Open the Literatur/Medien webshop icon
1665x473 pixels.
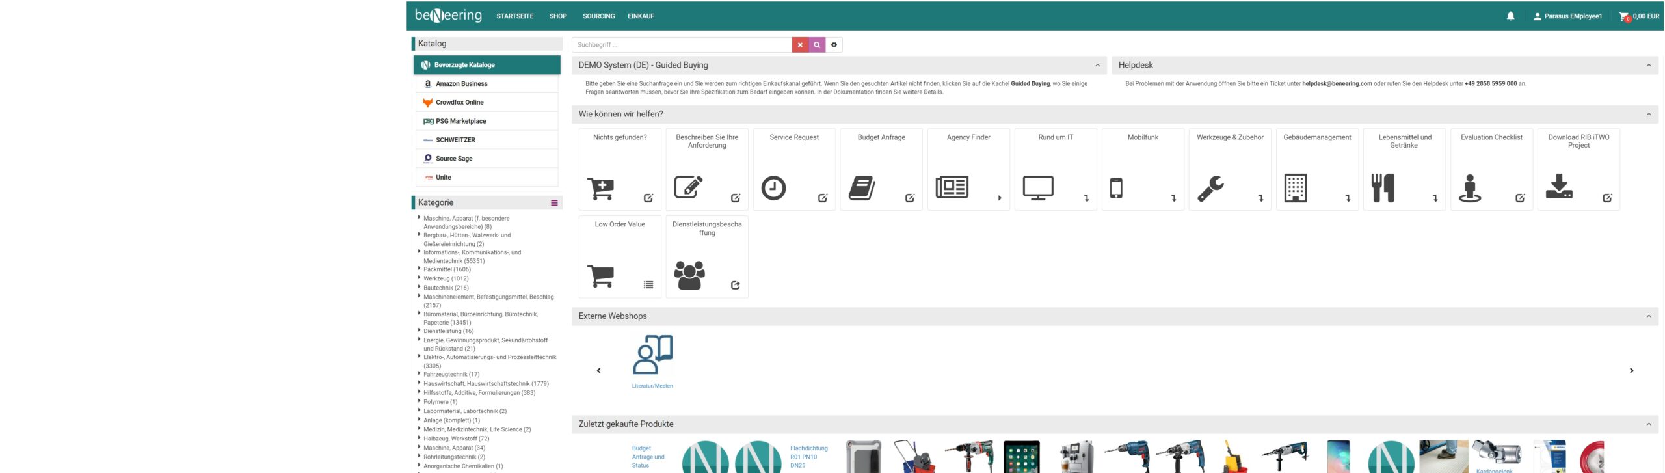[653, 355]
